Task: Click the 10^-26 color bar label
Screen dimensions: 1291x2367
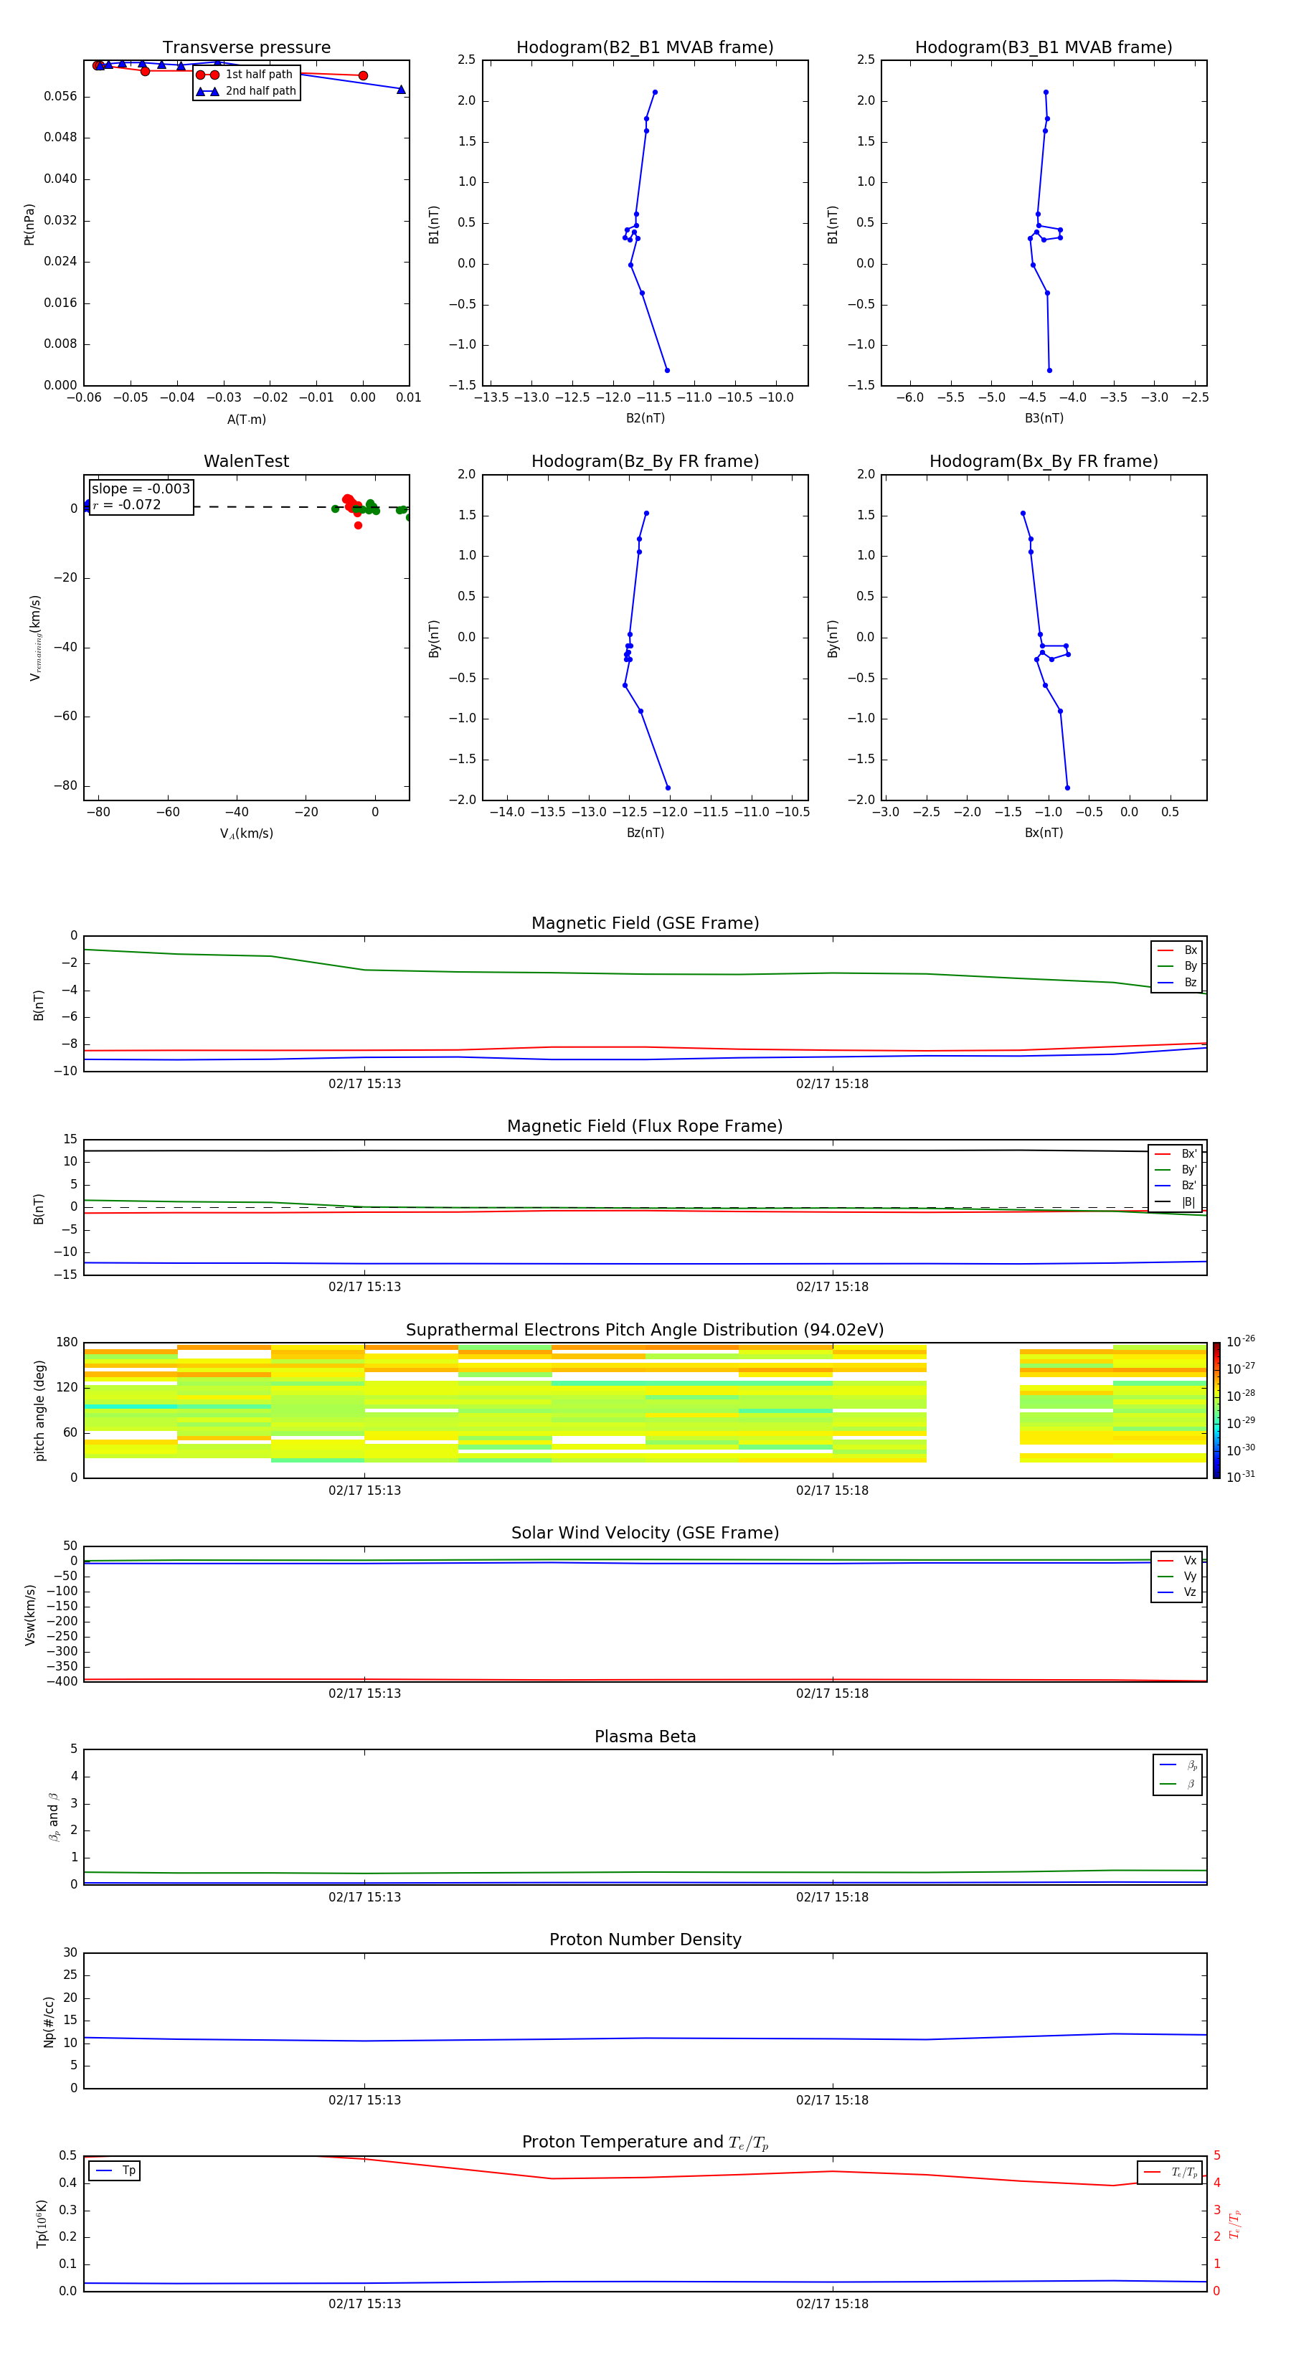Action: click(x=1241, y=1341)
